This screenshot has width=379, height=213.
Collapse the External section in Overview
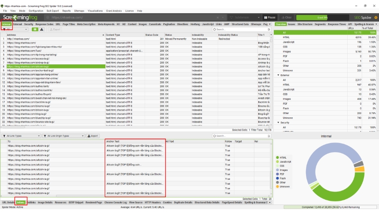pyautogui.click(x=278, y=75)
